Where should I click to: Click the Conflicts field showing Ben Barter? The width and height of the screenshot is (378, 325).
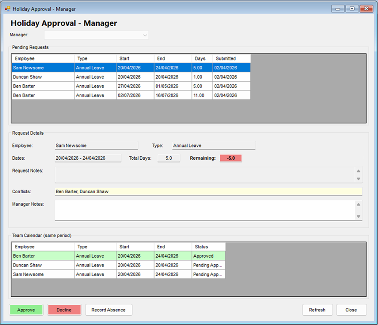(208, 192)
